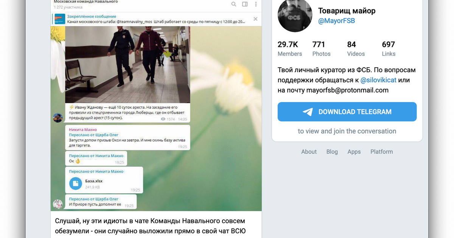This screenshot has width=454, height=238.
Task: Close the pinned message banner
Action: point(255,19)
